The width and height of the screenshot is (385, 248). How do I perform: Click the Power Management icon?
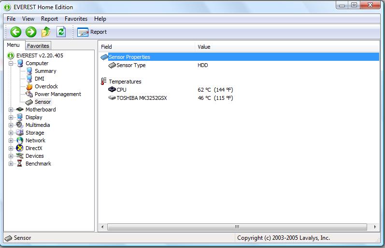tap(29, 94)
